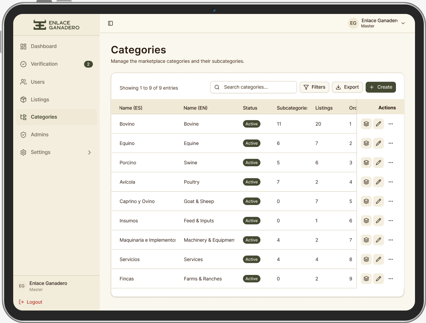
Task: Open the Enlace Ganadero account dropdown
Action: click(377, 23)
